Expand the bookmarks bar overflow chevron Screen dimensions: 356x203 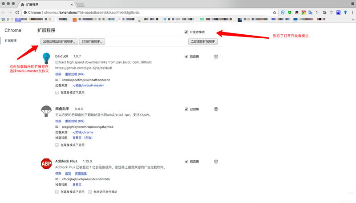point(353,20)
